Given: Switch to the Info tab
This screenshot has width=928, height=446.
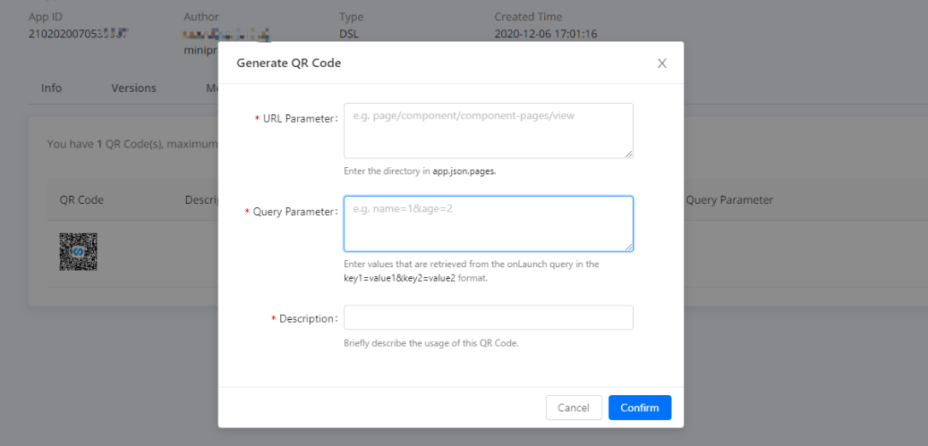Looking at the screenshot, I should 52,88.
